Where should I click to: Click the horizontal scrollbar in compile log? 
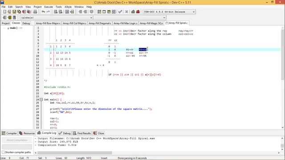point(75,153)
